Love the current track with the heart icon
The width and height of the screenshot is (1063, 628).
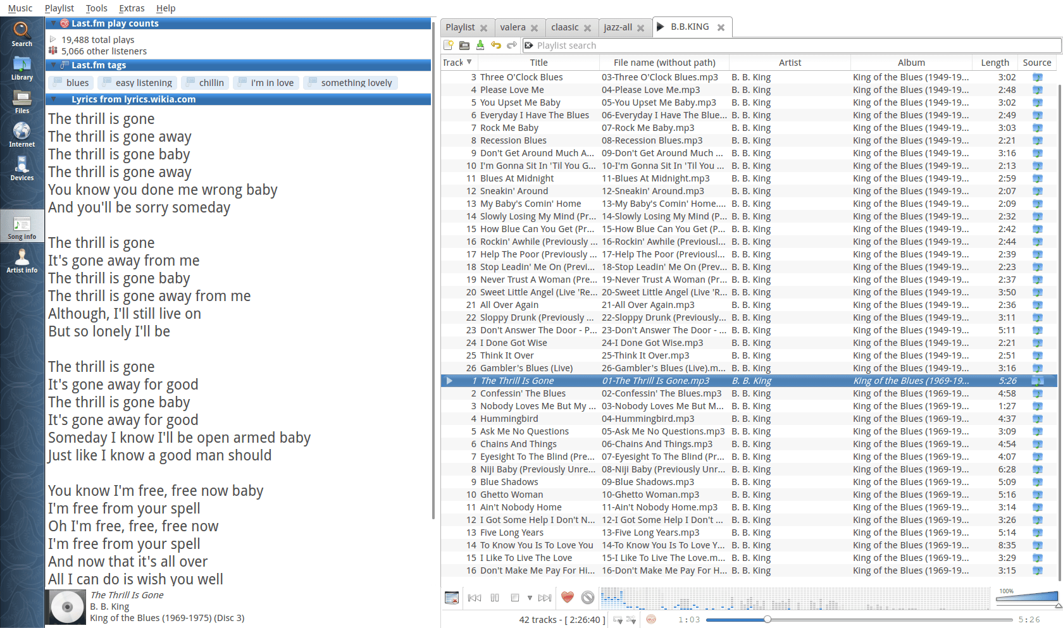[x=567, y=597]
